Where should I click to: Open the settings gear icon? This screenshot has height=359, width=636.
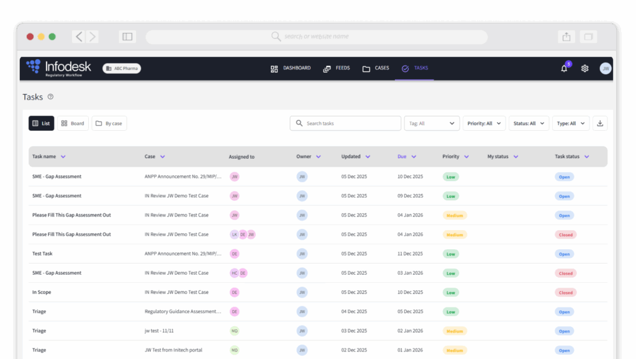(584, 69)
